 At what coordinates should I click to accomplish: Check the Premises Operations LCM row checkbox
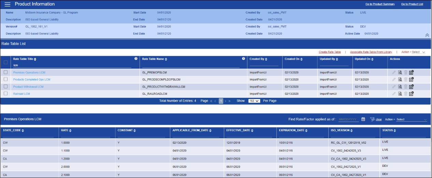pyautogui.click(x=5, y=72)
